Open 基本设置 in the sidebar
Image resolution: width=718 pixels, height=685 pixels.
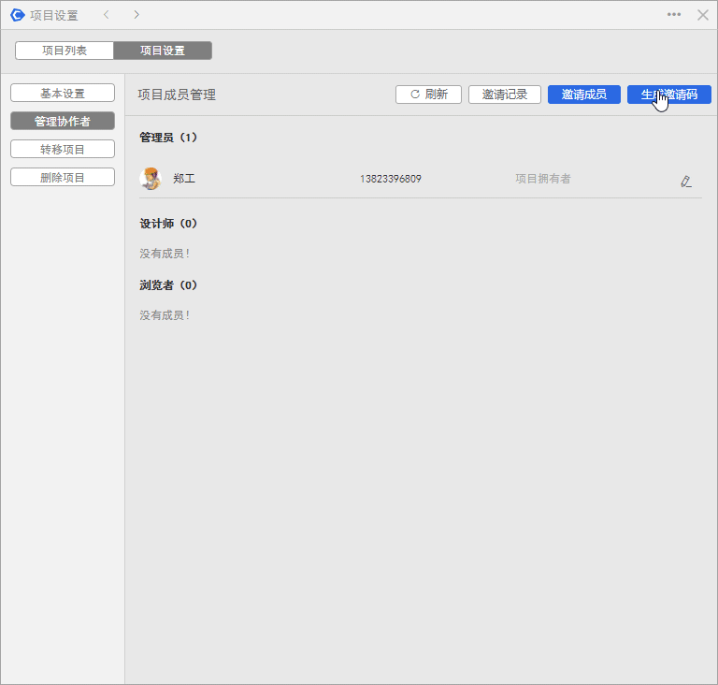[63, 94]
